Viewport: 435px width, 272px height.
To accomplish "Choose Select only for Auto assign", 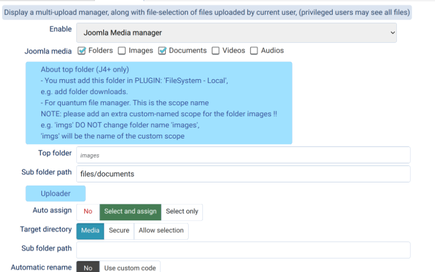I will [182, 212].
